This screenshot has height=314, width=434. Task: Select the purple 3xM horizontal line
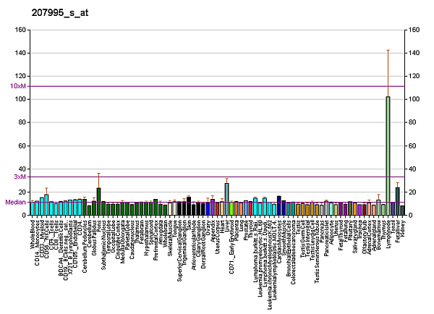pyautogui.click(x=217, y=177)
